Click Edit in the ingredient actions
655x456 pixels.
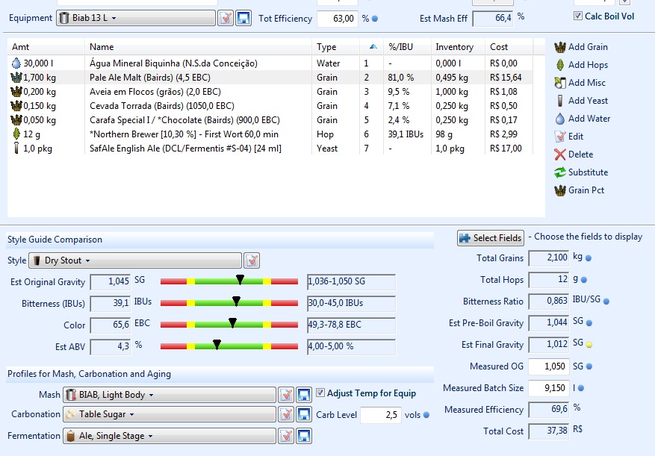click(568, 137)
